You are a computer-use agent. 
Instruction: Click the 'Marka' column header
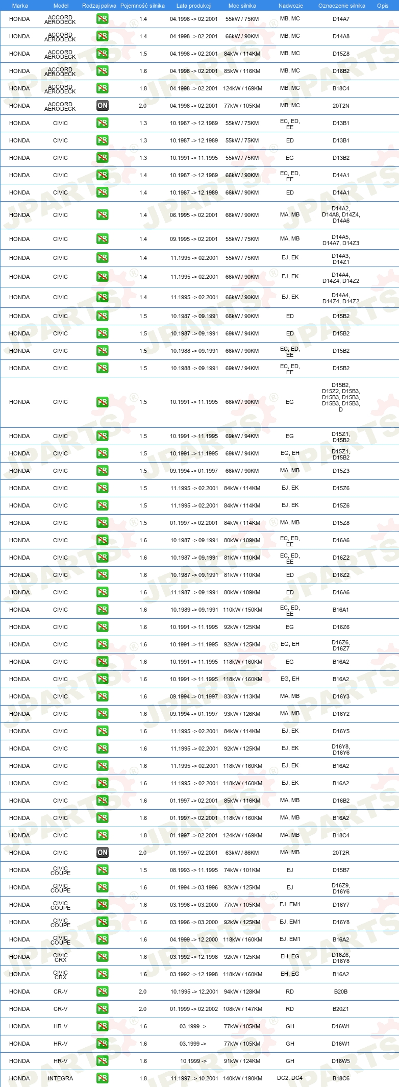20,6
